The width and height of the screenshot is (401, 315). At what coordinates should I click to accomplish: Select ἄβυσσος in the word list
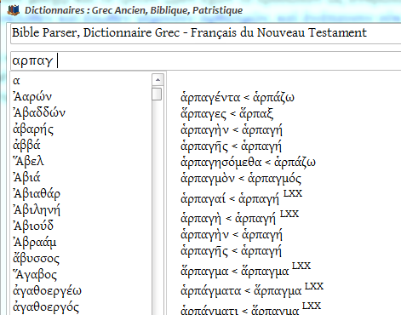tap(36, 259)
